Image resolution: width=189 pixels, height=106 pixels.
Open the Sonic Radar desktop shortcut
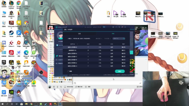pyautogui.click(x=11, y=24)
